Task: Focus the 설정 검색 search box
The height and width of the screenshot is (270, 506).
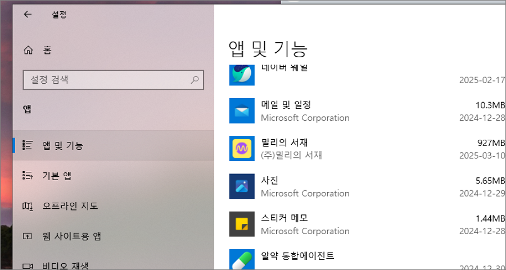Action: pyautogui.click(x=113, y=80)
